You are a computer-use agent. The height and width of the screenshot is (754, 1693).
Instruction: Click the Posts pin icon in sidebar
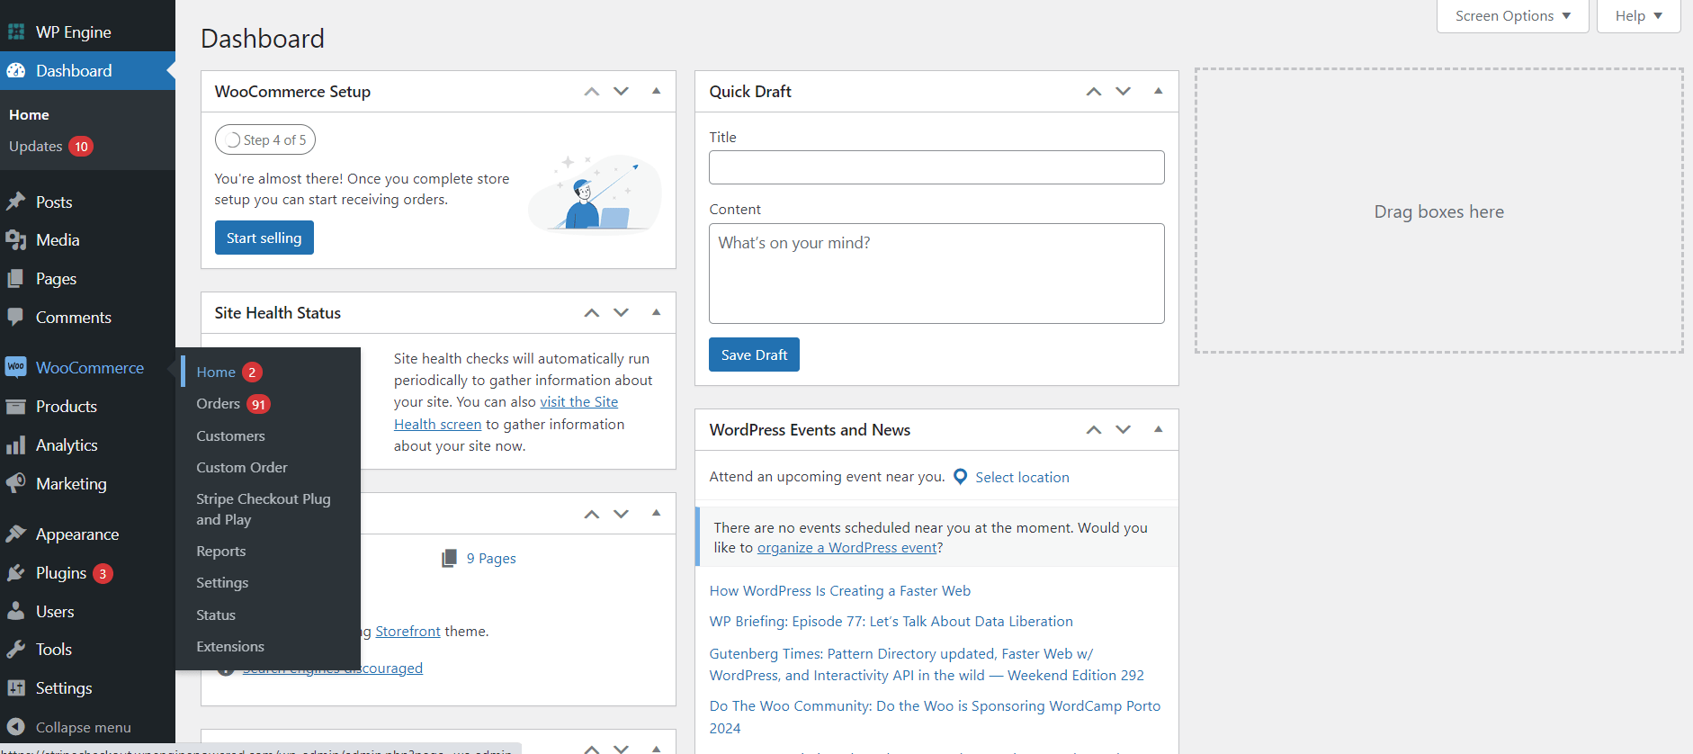coord(15,202)
